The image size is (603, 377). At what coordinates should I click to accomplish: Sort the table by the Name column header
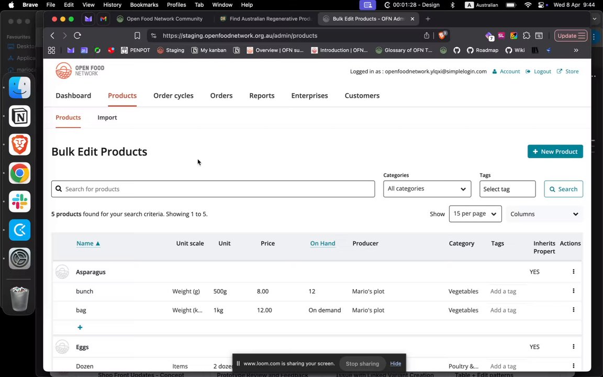click(x=85, y=243)
